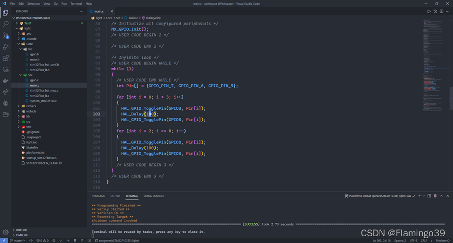Open platformio.ini file
The image size is (453, 243).
[35, 153]
